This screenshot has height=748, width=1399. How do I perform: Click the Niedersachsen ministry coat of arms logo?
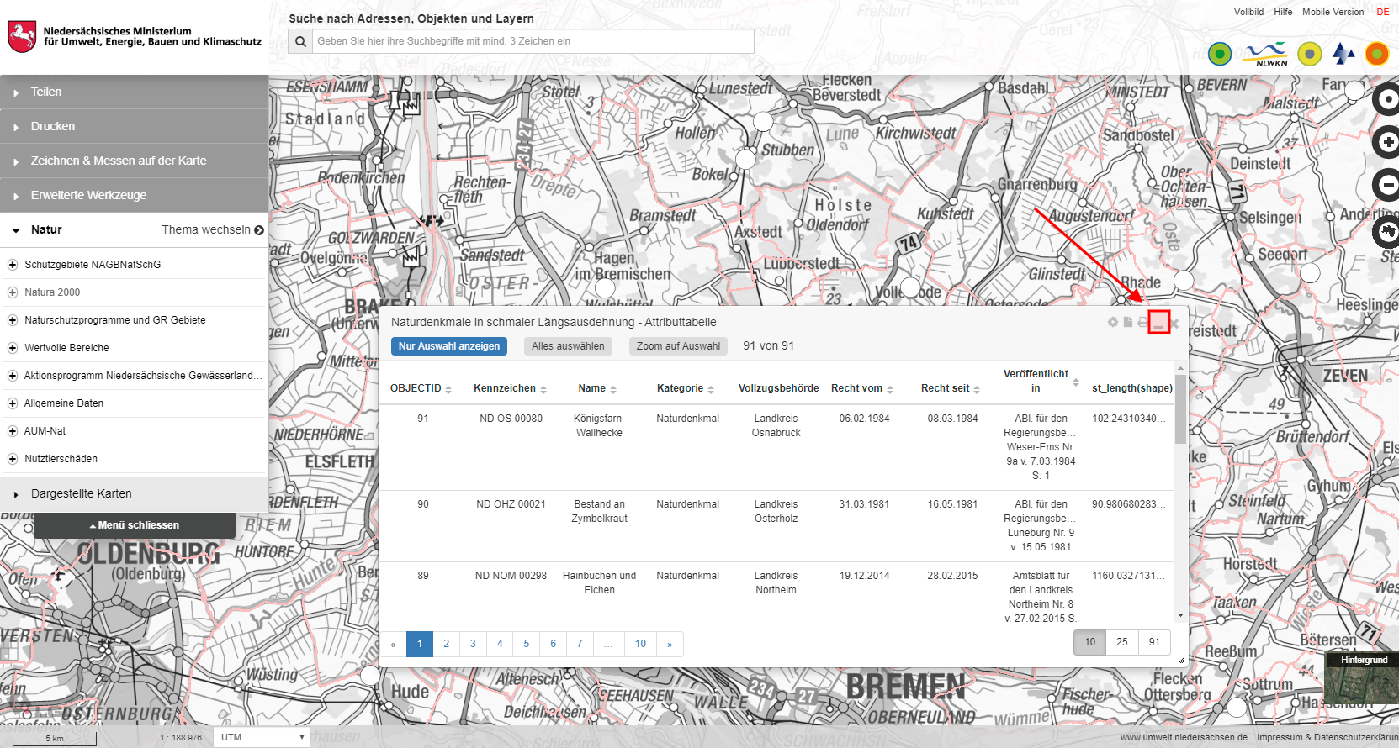(21, 37)
